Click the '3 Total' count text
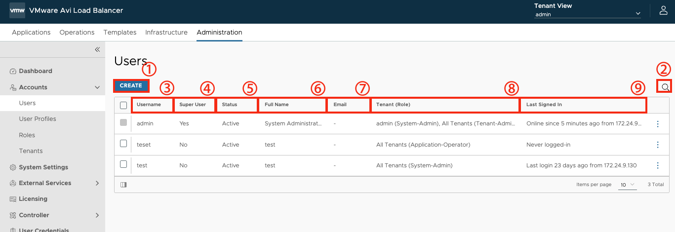 click(x=656, y=185)
